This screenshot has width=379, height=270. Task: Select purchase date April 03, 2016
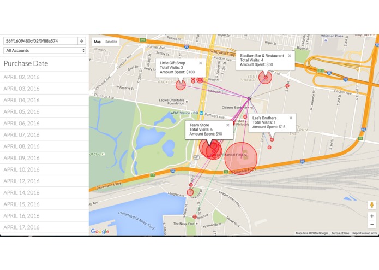coord(45,89)
